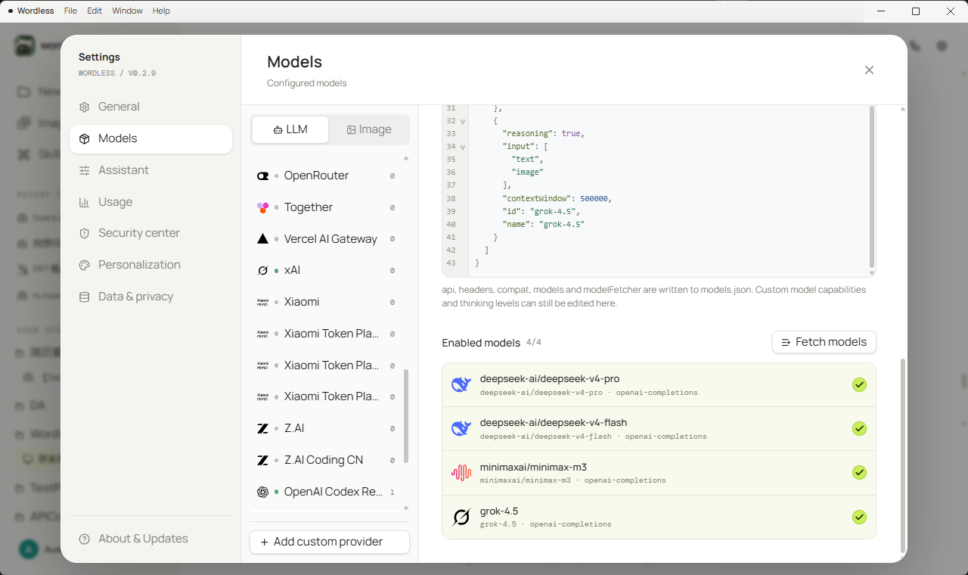
Task: Click the Security center shield icon
Action: coord(85,234)
